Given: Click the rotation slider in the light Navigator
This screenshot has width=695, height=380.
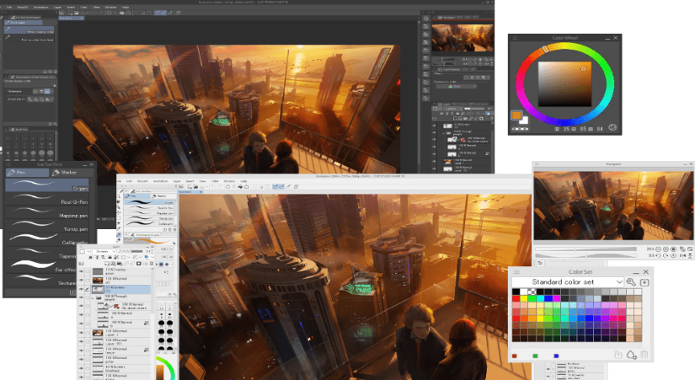Looking at the screenshot, I should pyautogui.click(x=585, y=256).
